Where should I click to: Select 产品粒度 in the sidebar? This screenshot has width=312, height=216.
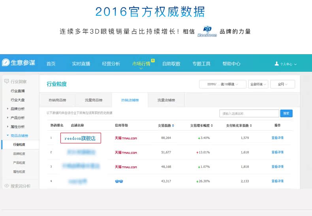(x=19, y=163)
